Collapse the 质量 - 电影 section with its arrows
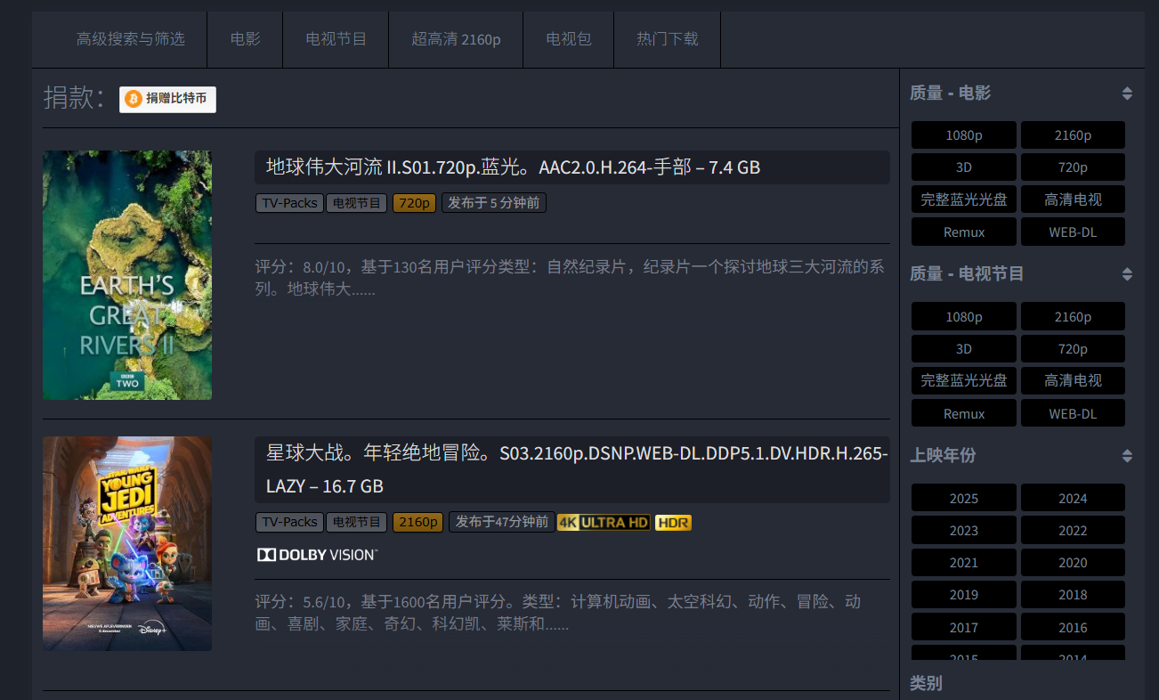The height and width of the screenshot is (700, 1159). tap(1127, 93)
